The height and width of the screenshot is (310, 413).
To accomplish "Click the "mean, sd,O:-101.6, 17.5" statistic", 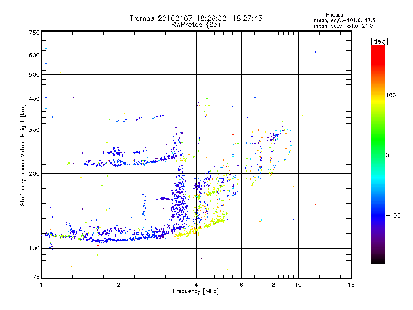I will [344, 20].
